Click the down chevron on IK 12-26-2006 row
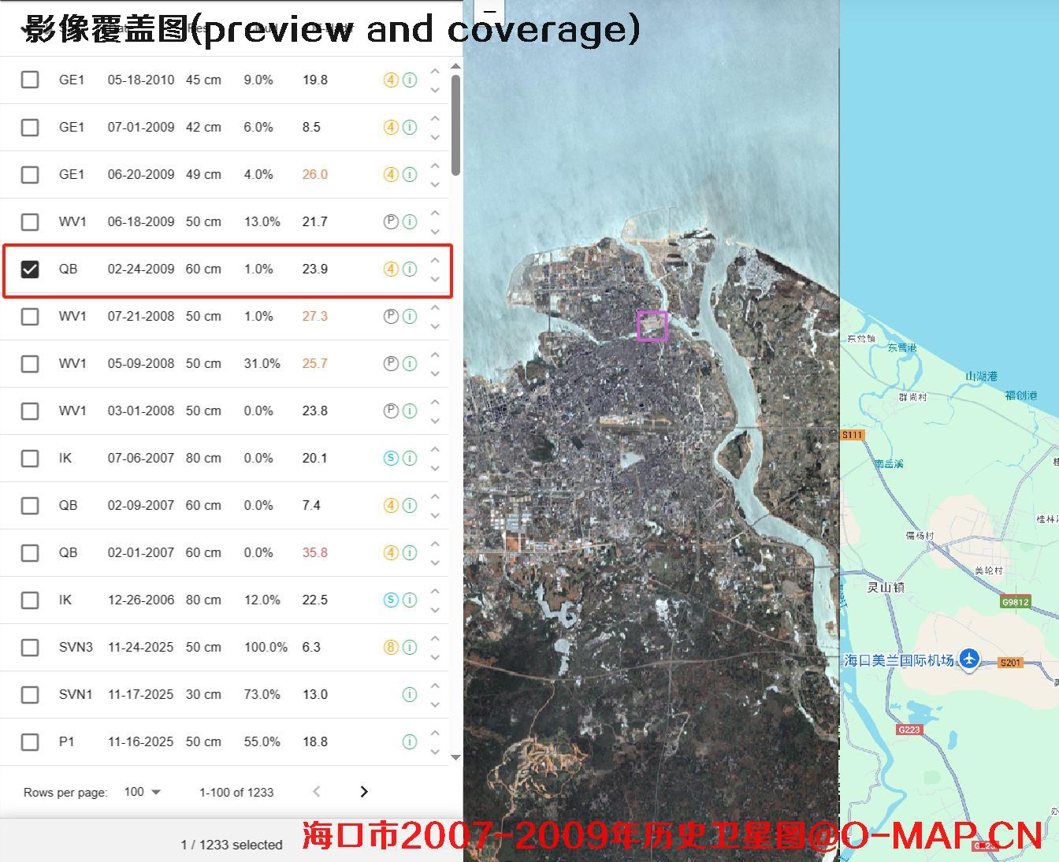1059x862 pixels. pos(435,610)
